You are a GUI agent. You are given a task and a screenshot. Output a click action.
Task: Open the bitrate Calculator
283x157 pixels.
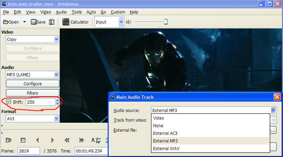[75, 22]
